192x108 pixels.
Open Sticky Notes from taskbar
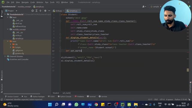coord(103,105)
